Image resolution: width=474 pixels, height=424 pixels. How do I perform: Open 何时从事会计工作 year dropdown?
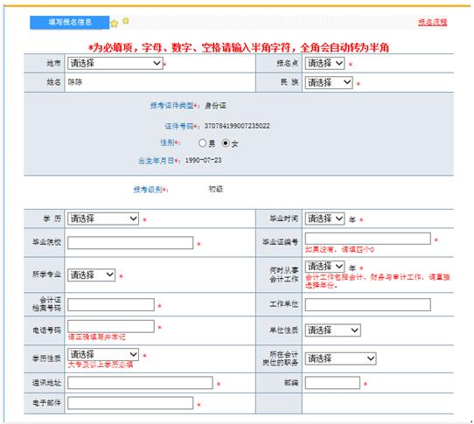coord(324,267)
